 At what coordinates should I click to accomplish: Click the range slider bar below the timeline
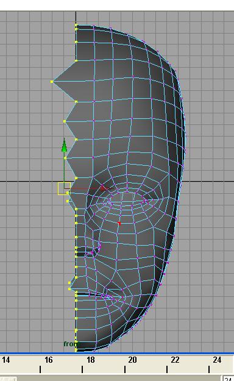coord(119,379)
